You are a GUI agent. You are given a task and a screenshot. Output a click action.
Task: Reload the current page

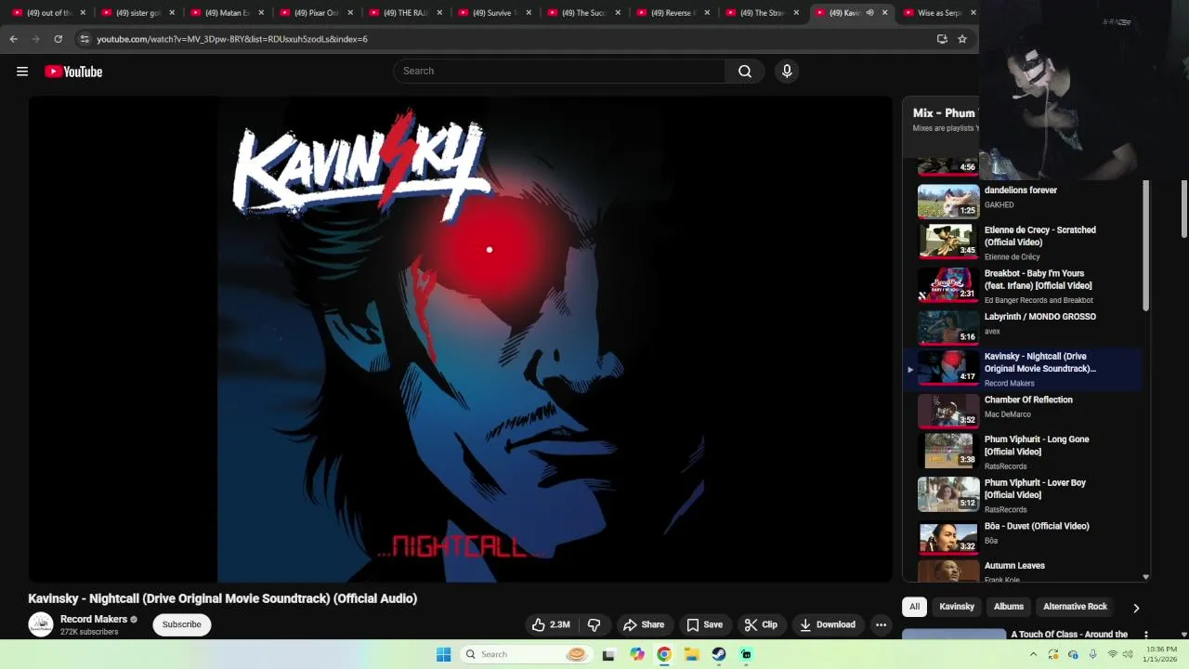coord(58,39)
